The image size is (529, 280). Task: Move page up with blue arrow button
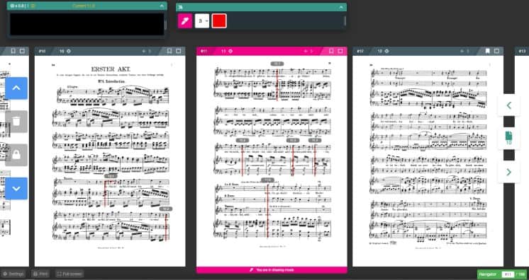[x=16, y=88]
